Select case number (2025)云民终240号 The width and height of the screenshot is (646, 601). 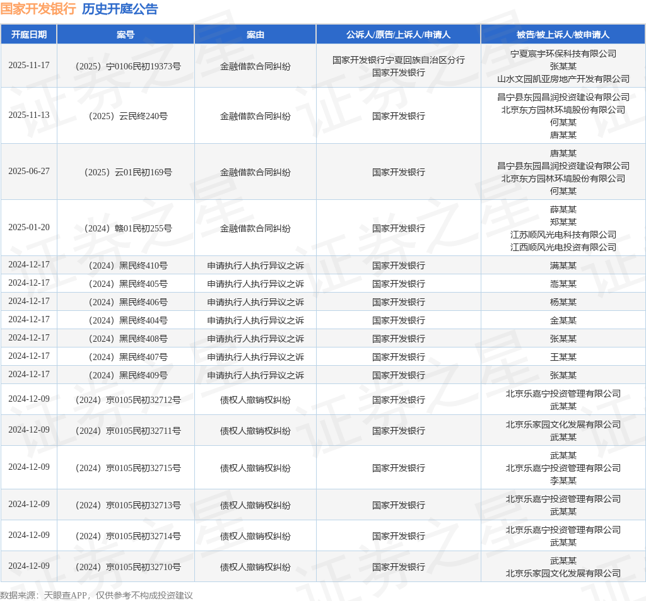(x=126, y=116)
